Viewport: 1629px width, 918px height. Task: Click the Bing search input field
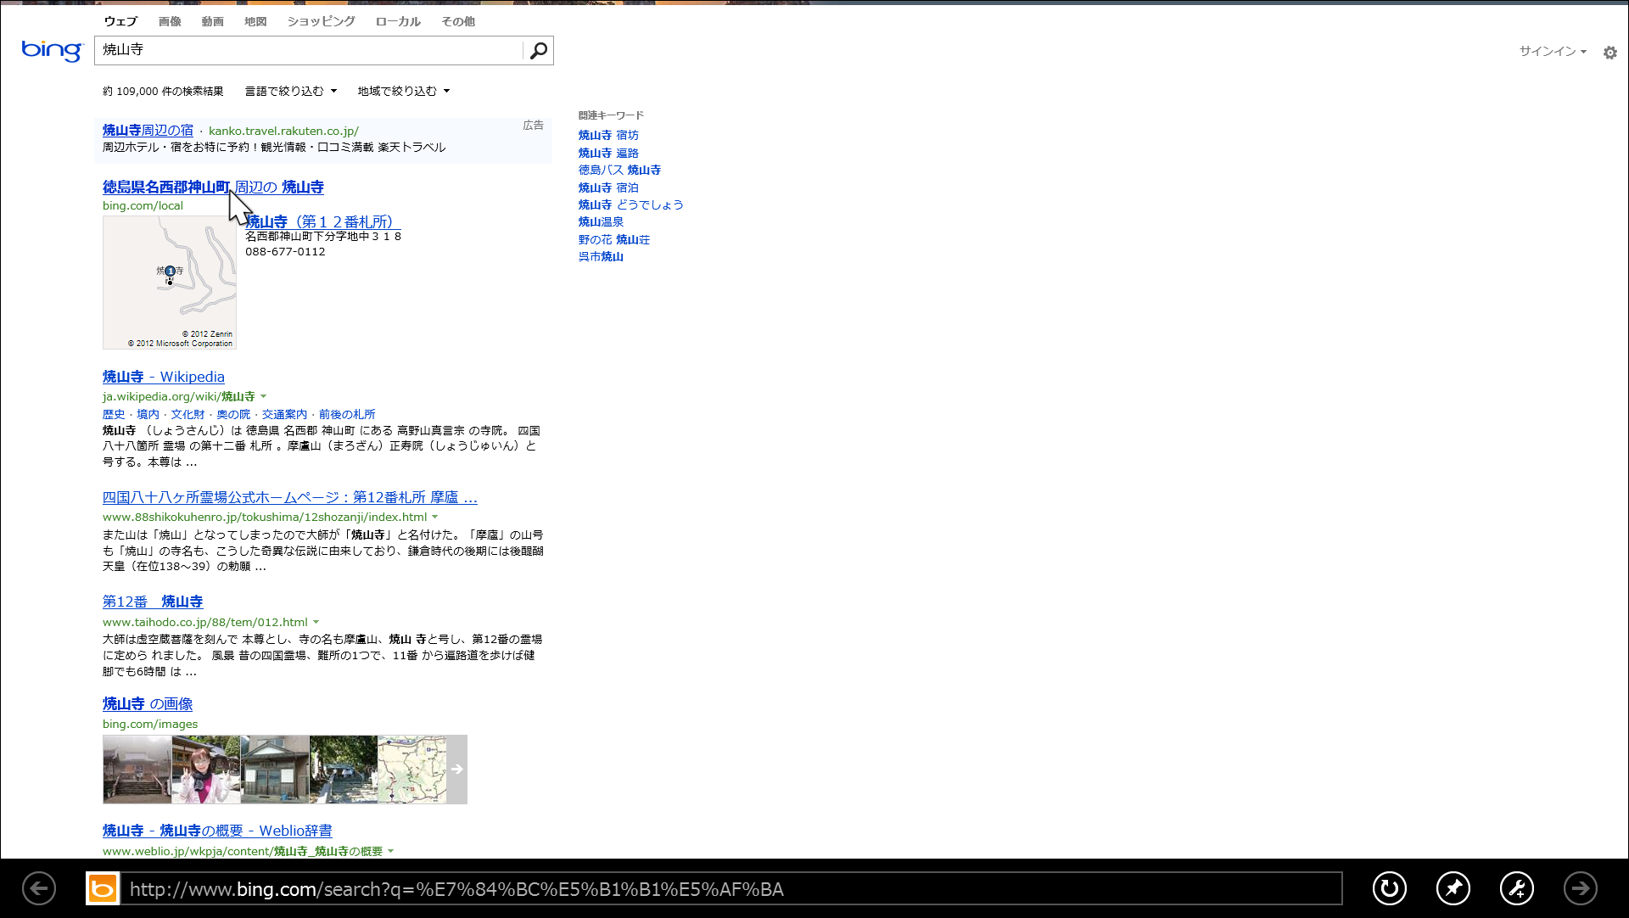point(310,51)
